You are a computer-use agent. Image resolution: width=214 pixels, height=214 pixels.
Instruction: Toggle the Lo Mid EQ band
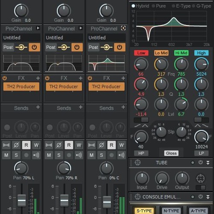[161, 53]
